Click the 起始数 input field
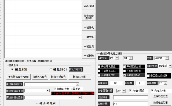This screenshot has width=172, height=106. click(140, 83)
